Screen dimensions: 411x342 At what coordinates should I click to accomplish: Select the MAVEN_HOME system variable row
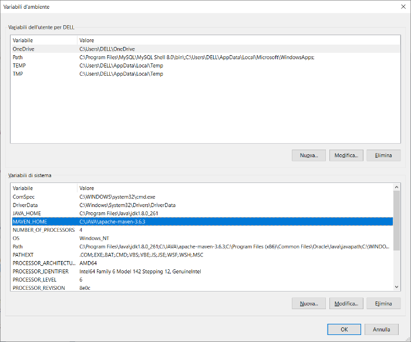pos(30,222)
